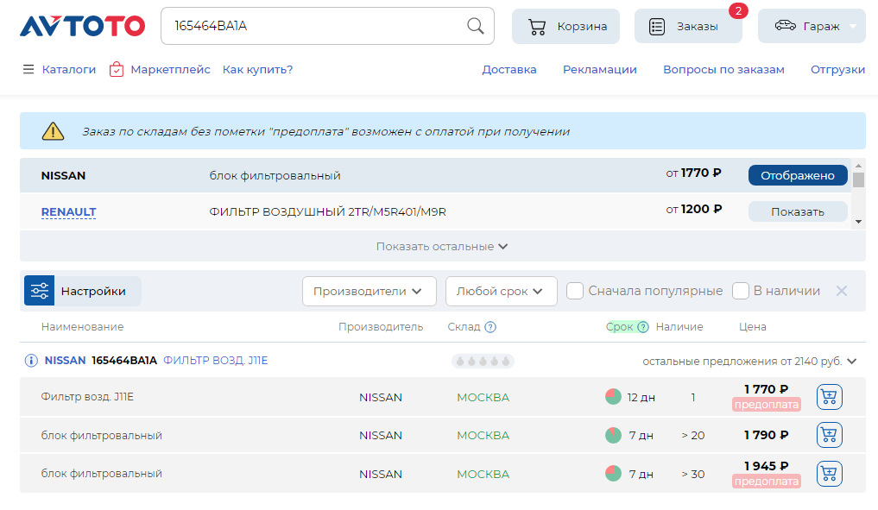Click delivery pie icon in 1 790 ₽ row
This screenshot has height=510, width=878.
click(x=613, y=435)
